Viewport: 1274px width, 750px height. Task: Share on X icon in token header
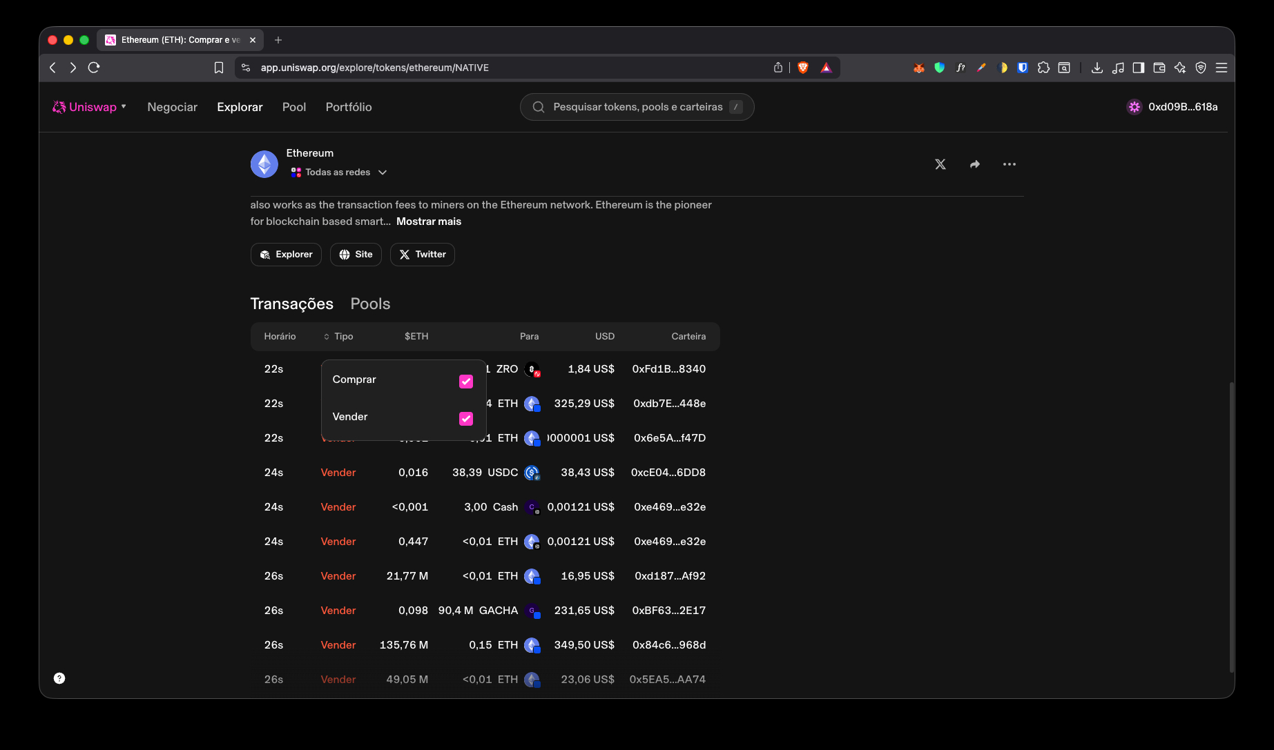(x=940, y=164)
